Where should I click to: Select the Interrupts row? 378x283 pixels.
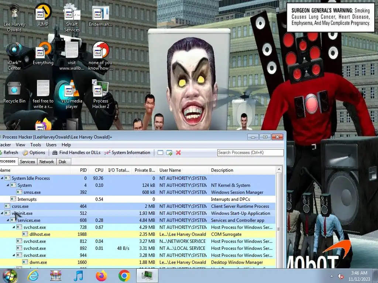(138, 199)
